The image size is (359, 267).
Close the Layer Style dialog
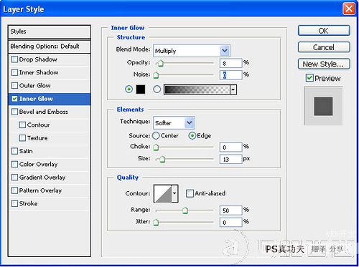coord(349,9)
